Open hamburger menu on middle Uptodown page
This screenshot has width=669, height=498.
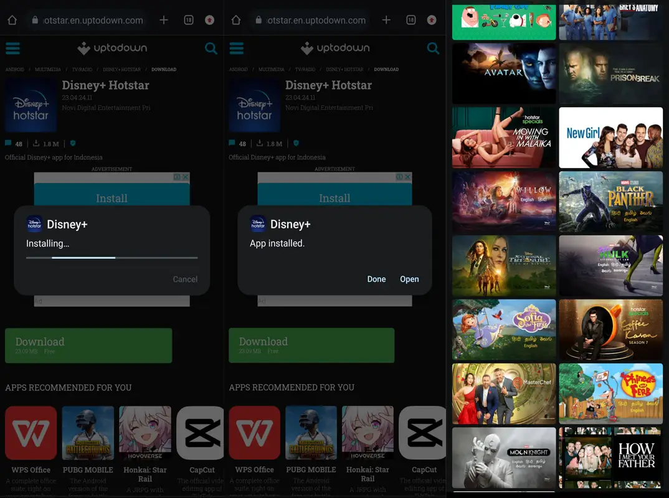click(x=236, y=48)
